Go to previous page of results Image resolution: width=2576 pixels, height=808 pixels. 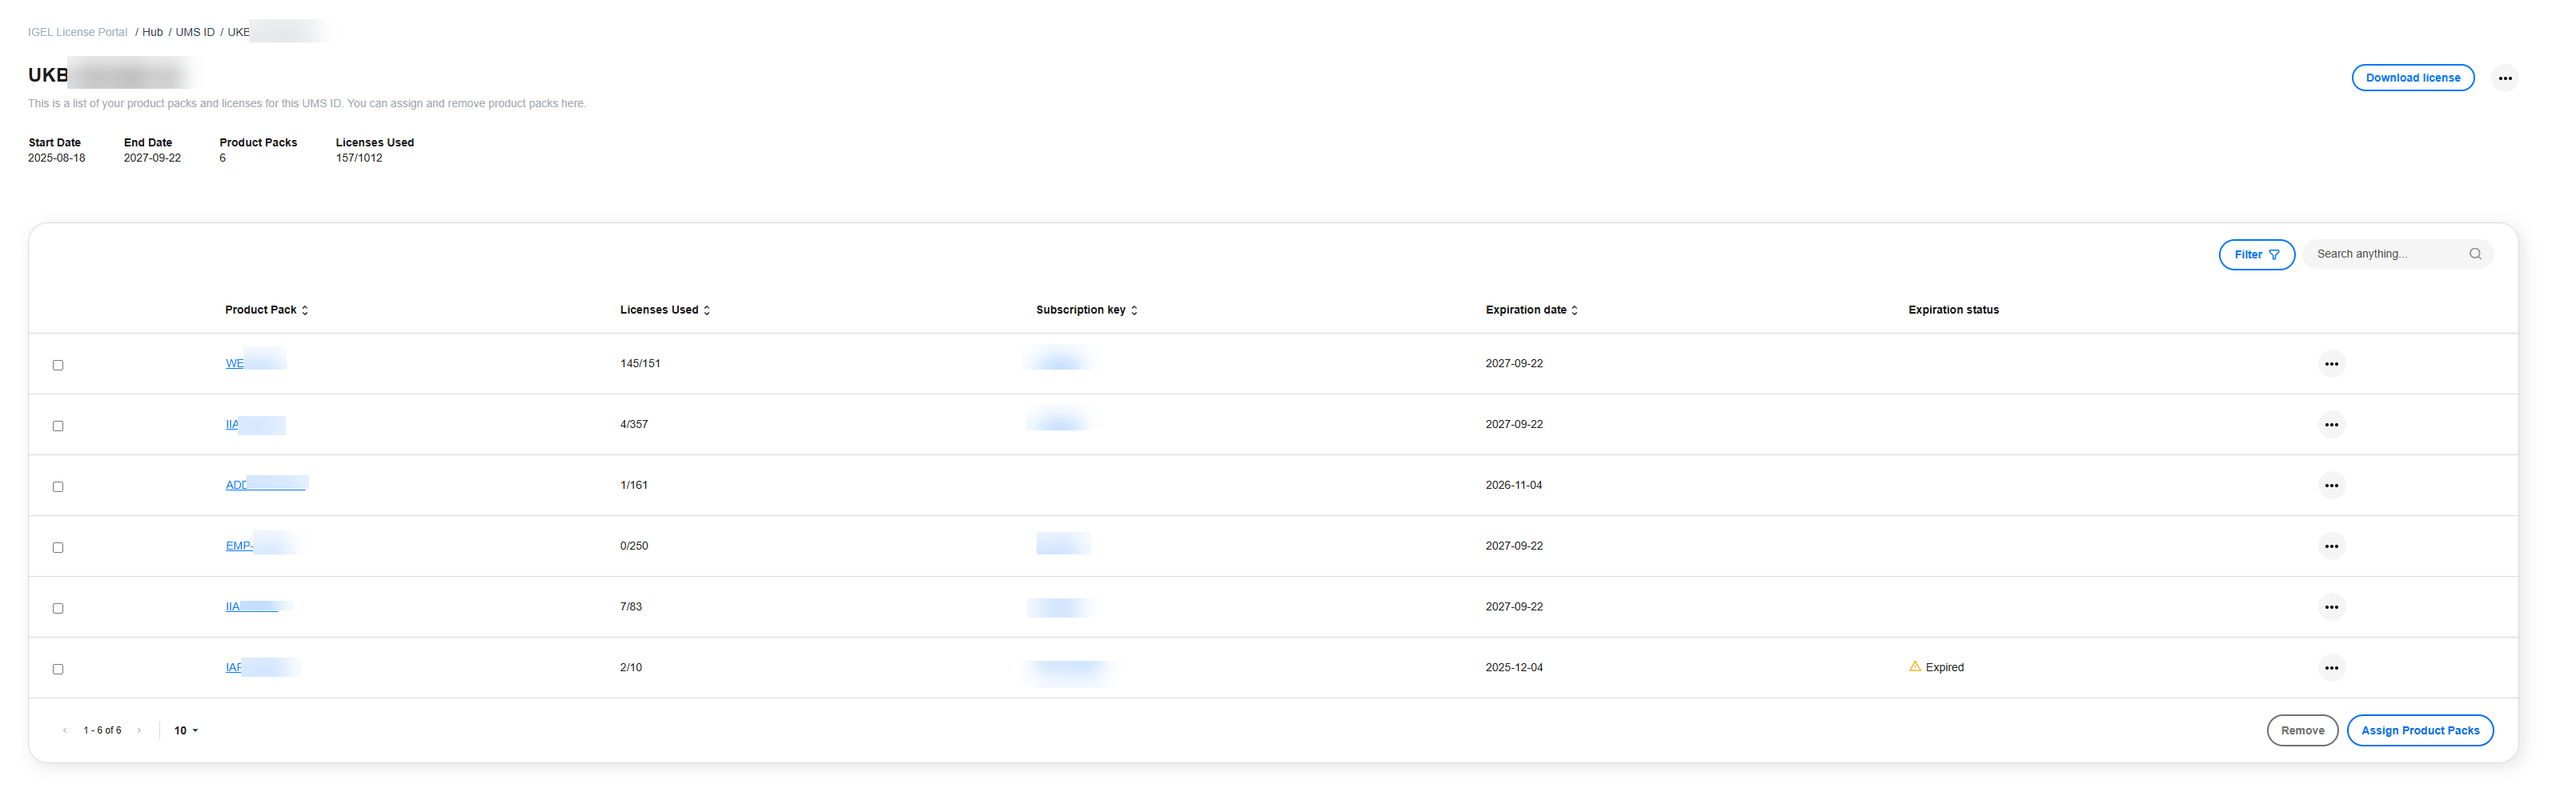[x=65, y=730]
